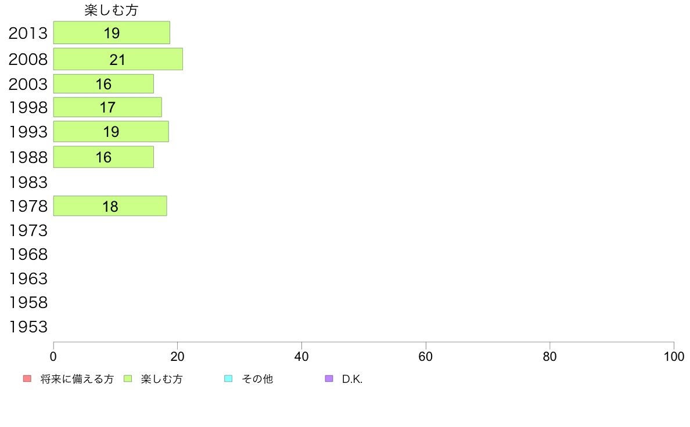Select the 1978 bar with value 18
The image size is (690, 427).
tap(110, 206)
